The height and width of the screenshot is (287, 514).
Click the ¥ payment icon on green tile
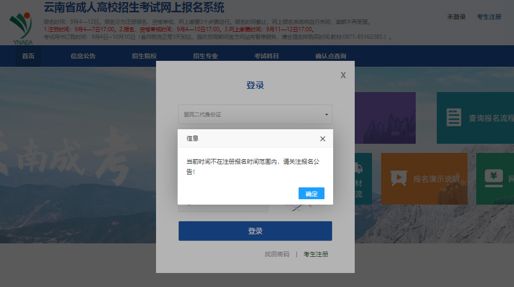coord(493,177)
